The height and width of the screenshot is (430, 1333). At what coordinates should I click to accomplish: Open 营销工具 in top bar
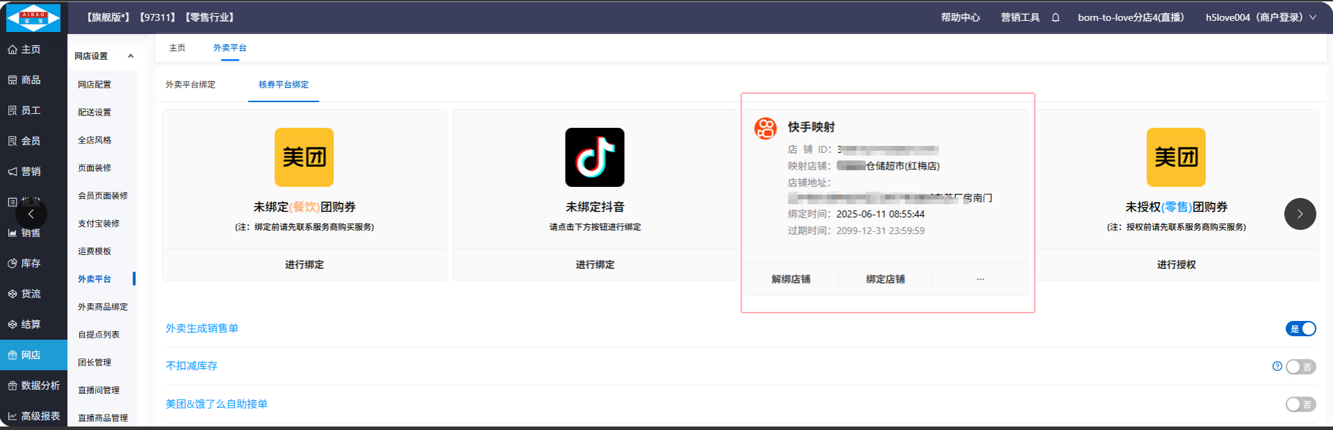[1020, 17]
